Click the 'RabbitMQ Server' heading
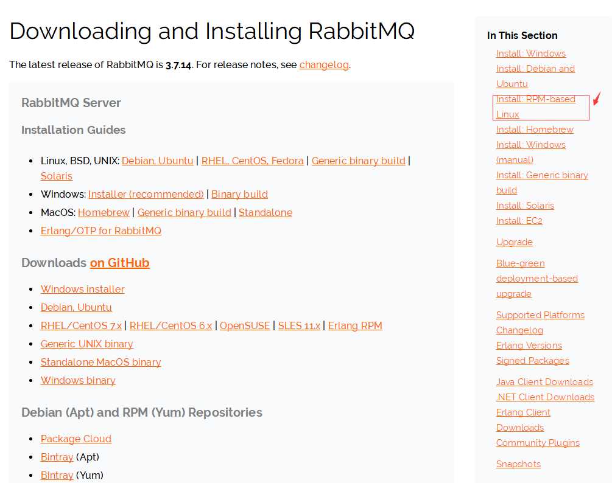Viewport: 612px width, 483px height. click(71, 103)
